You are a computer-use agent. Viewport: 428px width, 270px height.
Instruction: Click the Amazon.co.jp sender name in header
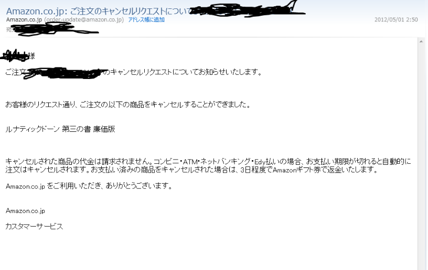click(x=24, y=19)
